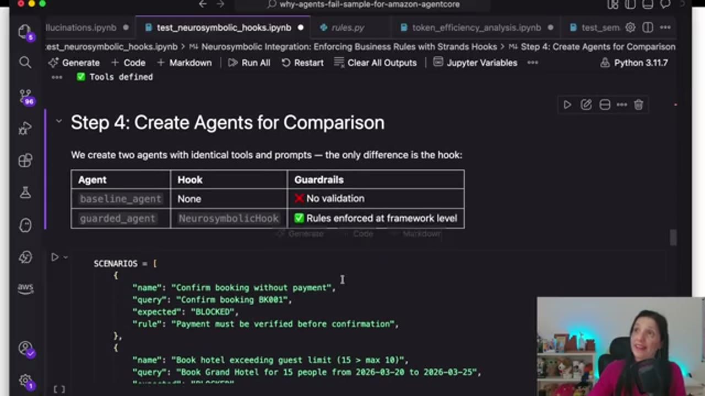Switch to the rules.py tab

(348, 28)
